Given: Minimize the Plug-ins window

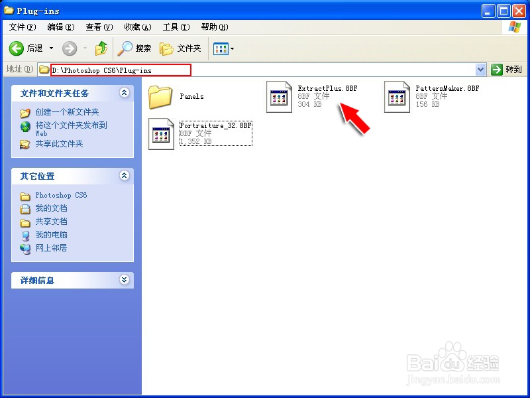Looking at the screenshot, I should click(488, 11).
